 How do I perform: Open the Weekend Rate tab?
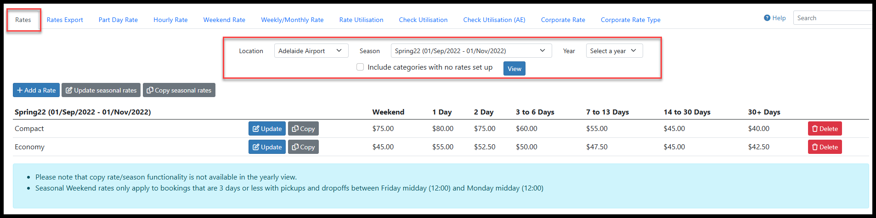[x=224, y=20]
